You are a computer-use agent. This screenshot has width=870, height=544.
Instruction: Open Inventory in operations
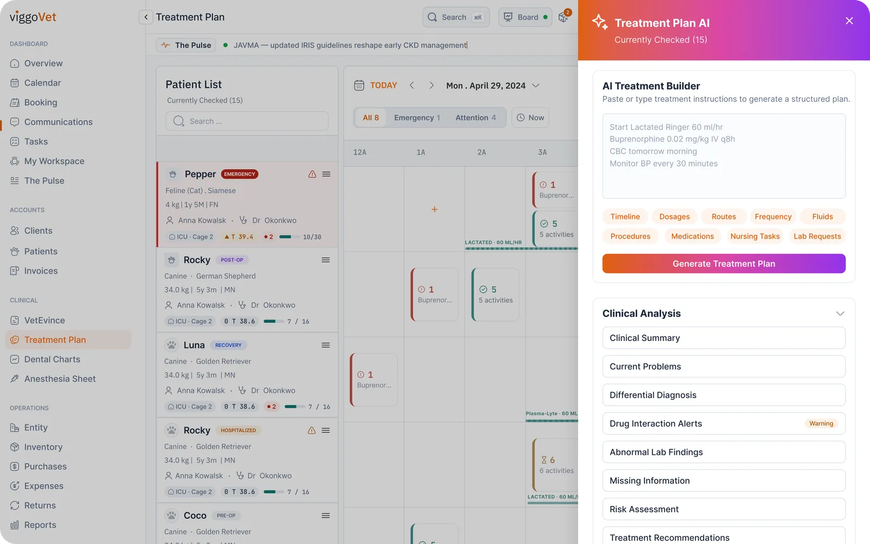pyautogui.click(x=36, y=447)
